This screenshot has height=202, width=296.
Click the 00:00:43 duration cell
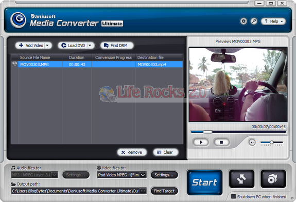[x=77, y=64]
